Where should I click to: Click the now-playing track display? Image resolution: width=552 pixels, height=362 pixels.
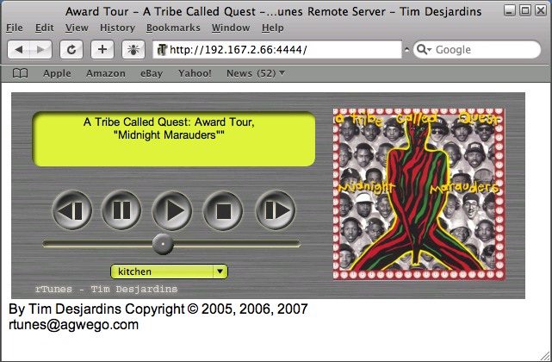[174, 139]
